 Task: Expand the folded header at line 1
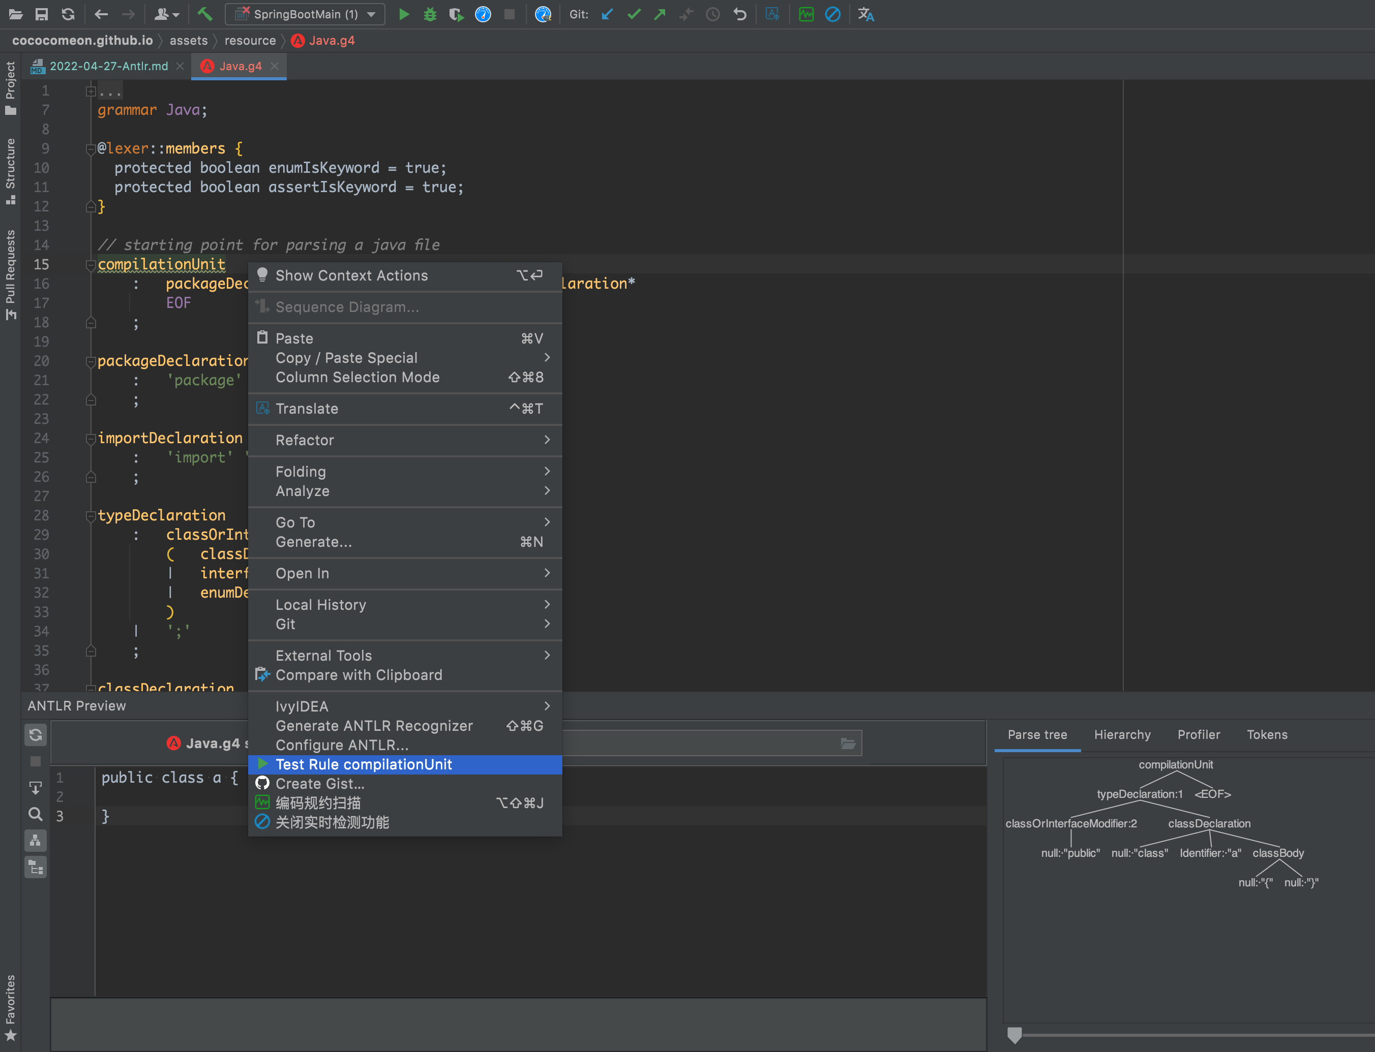[x=91, y=91]
